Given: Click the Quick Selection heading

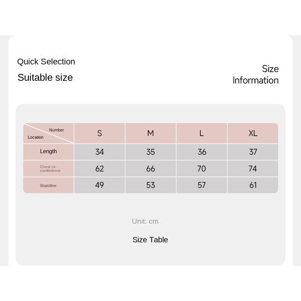Looking at the screenshot, I should click(x=46, y=62).
